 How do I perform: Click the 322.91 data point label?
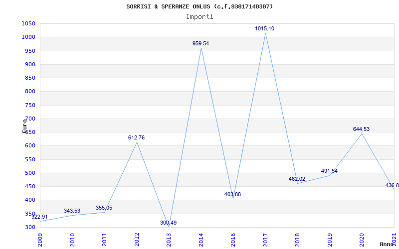[x=39, y=217]
